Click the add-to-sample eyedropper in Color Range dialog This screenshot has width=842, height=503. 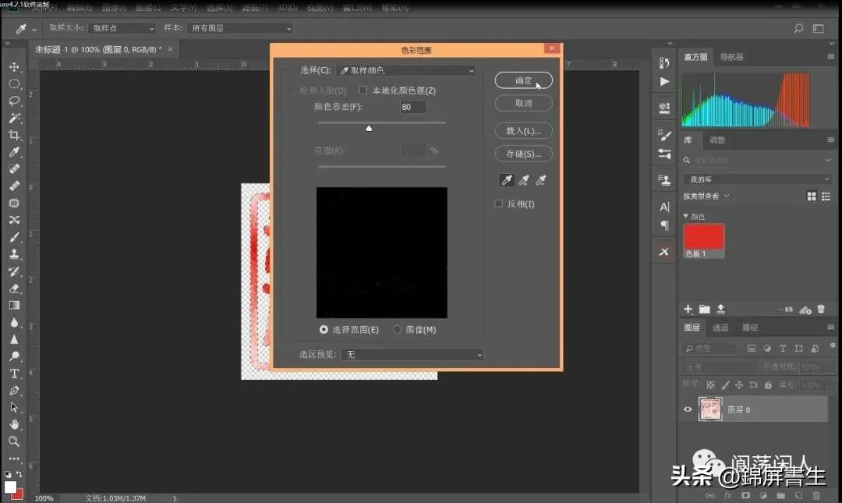coord(524,180)
